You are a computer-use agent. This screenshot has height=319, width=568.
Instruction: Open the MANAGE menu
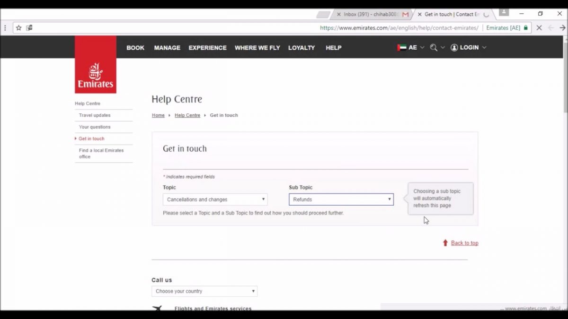tap(167, 48)
